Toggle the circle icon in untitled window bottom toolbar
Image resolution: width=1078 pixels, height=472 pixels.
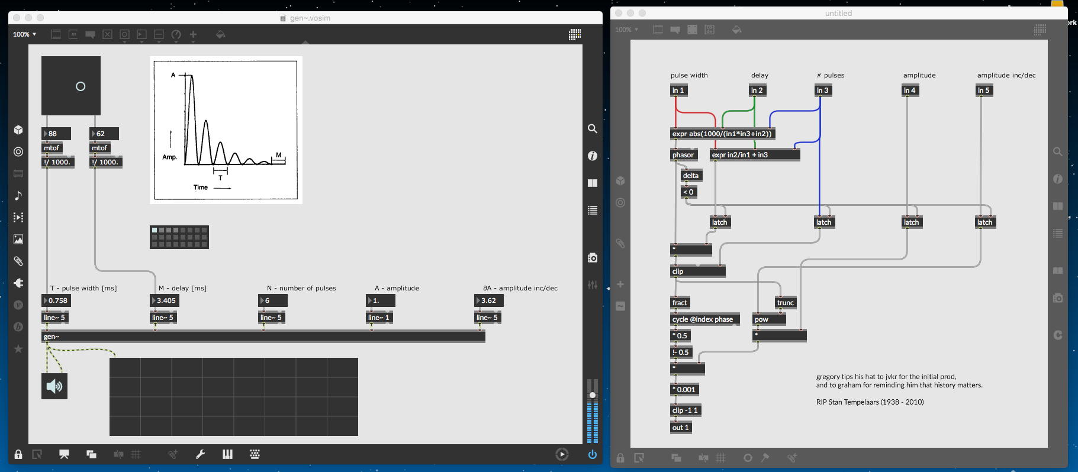coord(748,458)
